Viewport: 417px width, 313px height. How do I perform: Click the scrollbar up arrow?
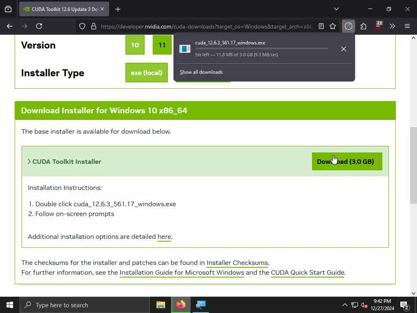point(413,38)
